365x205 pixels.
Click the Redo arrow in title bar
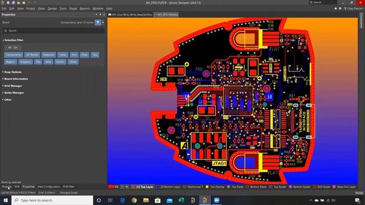35,2
